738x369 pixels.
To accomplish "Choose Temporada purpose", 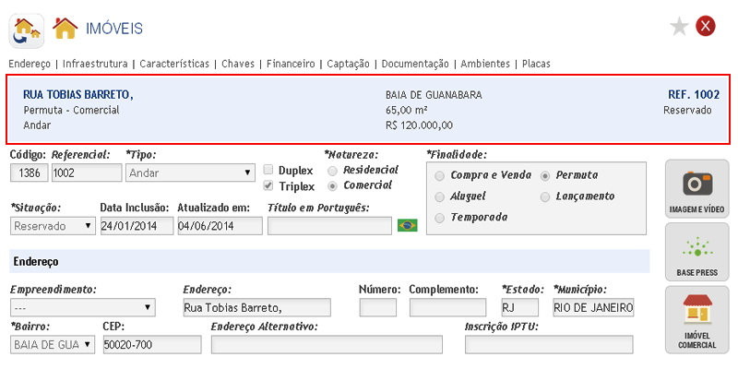I will pos(440,218).
